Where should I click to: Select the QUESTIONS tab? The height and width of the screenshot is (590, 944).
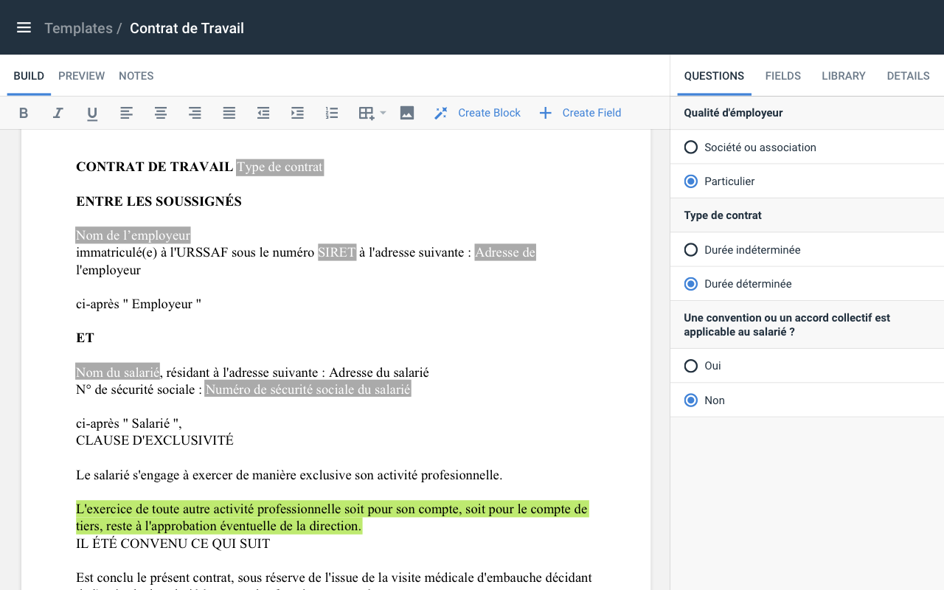pyautogui.click(x=714, y=76)
